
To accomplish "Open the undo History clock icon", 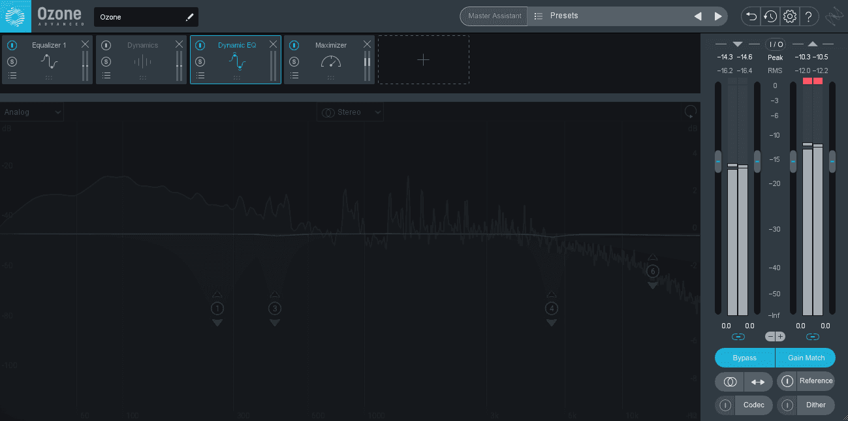I will pyautogui.click(x=770, y=16).
